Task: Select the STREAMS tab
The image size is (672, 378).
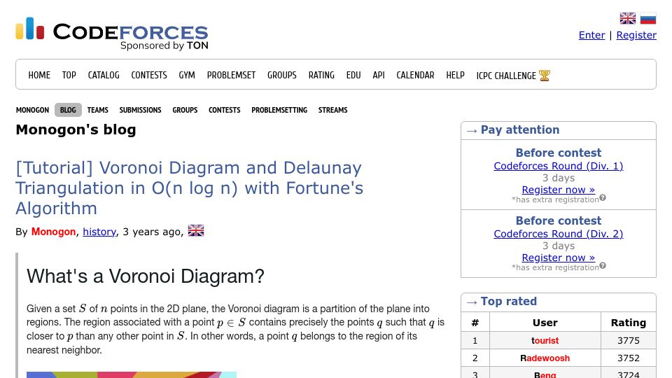Action: 333,110
